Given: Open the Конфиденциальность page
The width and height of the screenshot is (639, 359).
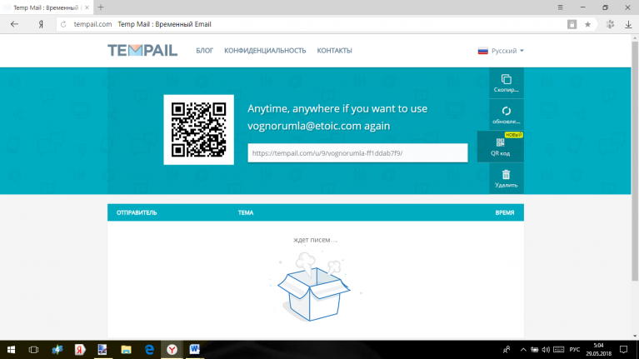Looking at the screenshot, I should coord(265,51).
